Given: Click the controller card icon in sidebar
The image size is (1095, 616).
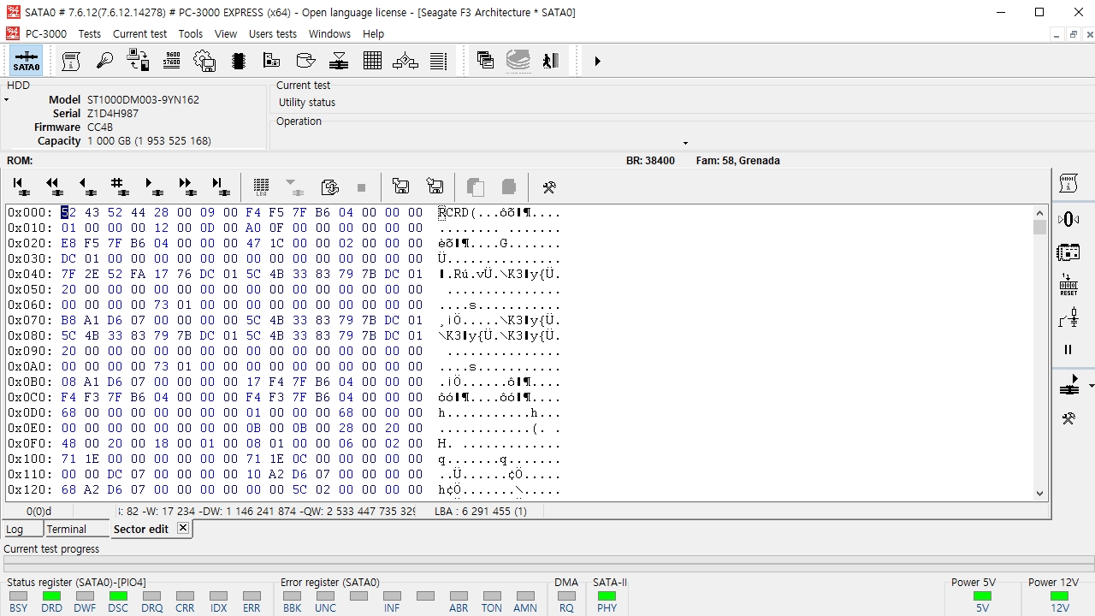Looking at the screenshot, I should click(1068, 252).
